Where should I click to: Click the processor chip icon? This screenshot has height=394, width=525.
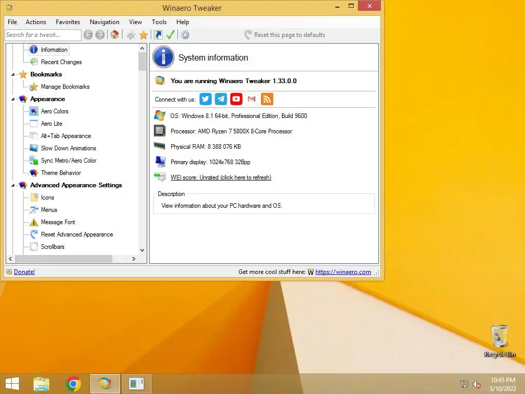160,131
